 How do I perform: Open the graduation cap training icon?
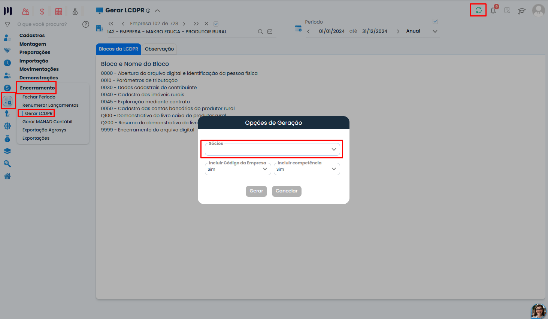[x=522, y=11]
